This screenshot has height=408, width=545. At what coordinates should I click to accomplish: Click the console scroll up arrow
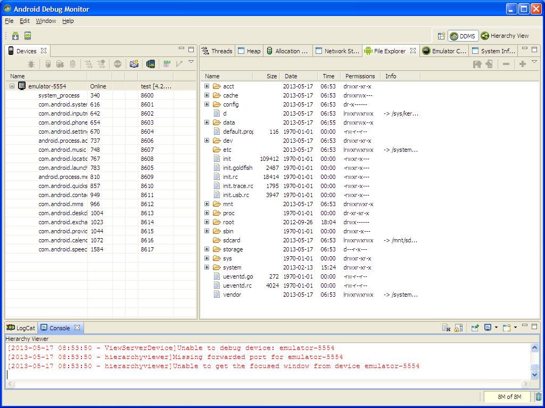point(534,347)
